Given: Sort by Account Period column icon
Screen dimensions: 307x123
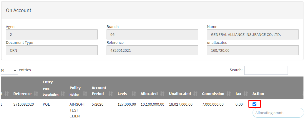Looking at the screenshot, I should (x=111, y=94).
